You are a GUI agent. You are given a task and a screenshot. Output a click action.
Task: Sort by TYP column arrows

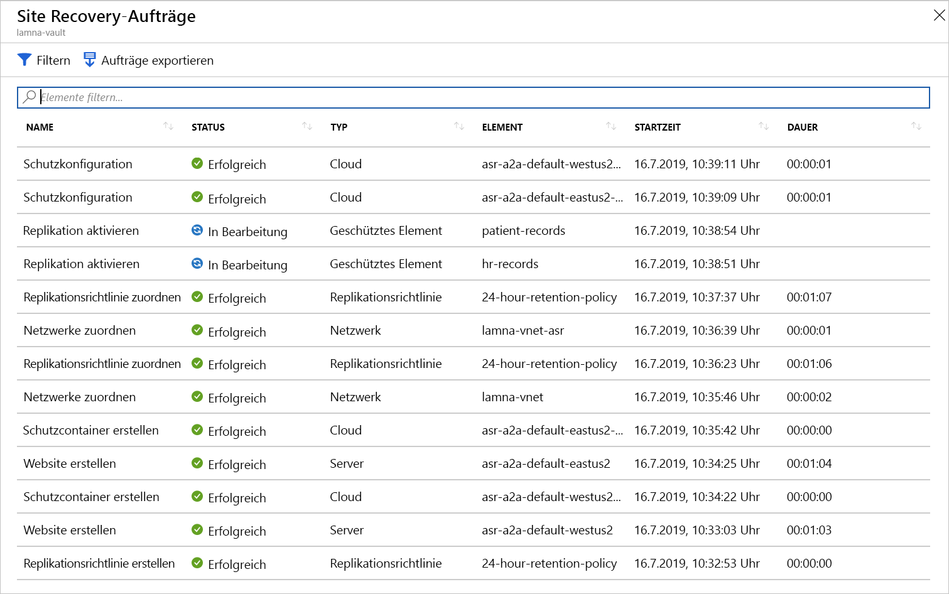click(459, 126)
